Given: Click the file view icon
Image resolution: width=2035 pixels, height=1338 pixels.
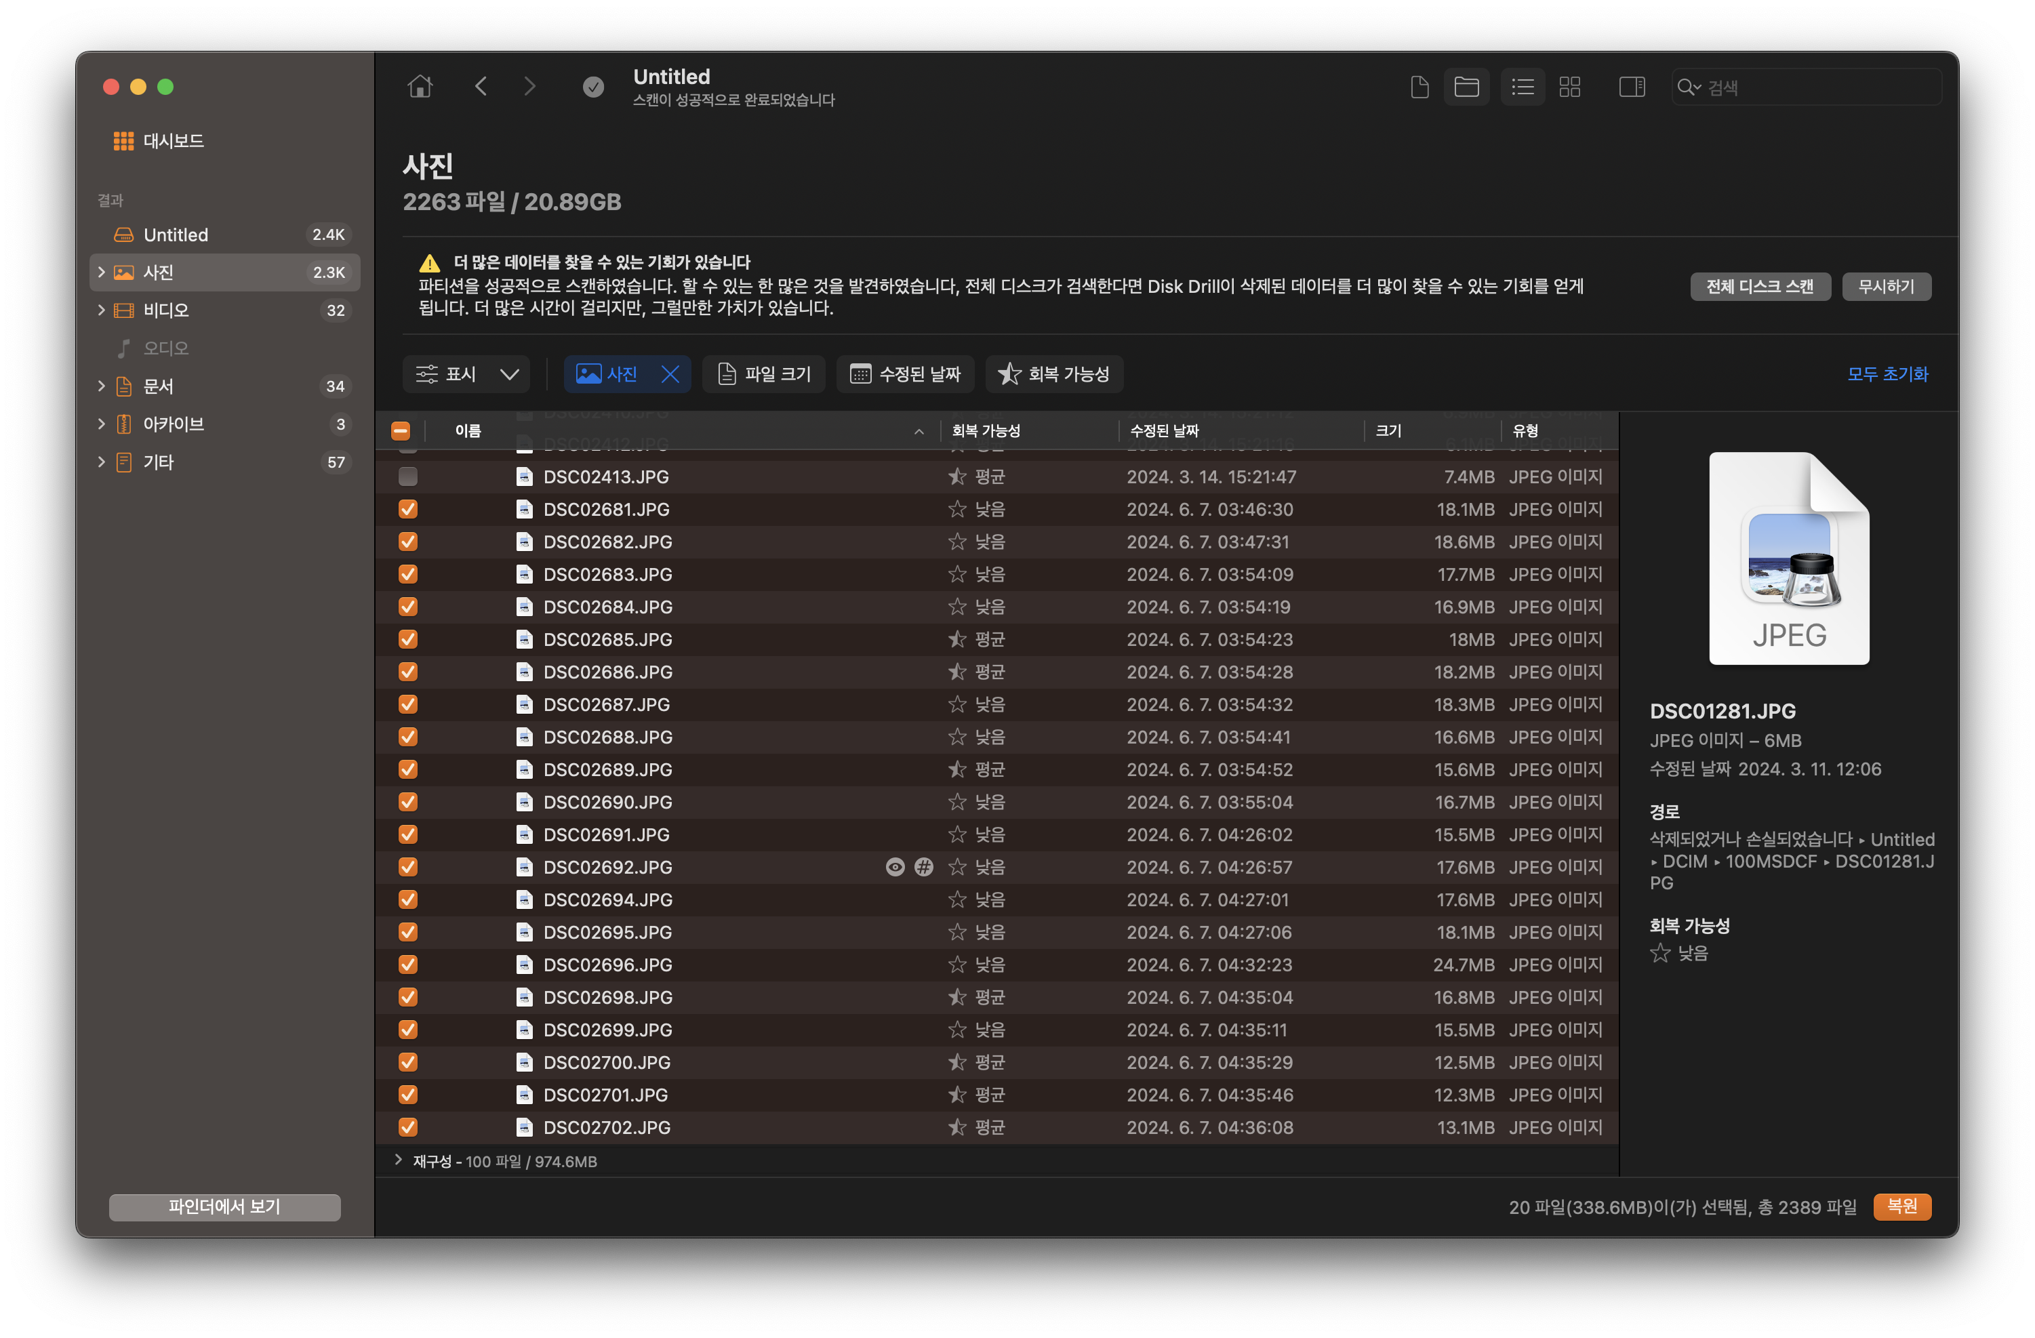Looking at the screenshot, I should [1419, 86].
